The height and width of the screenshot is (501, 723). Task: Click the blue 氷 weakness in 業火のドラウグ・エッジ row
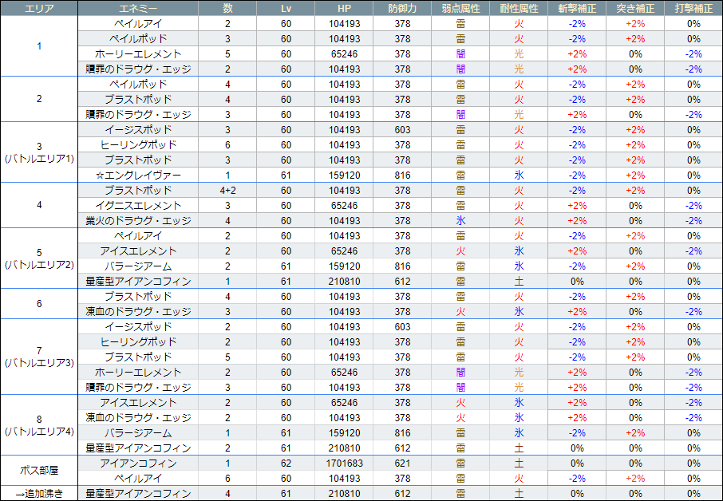click(x=460, y=221)
